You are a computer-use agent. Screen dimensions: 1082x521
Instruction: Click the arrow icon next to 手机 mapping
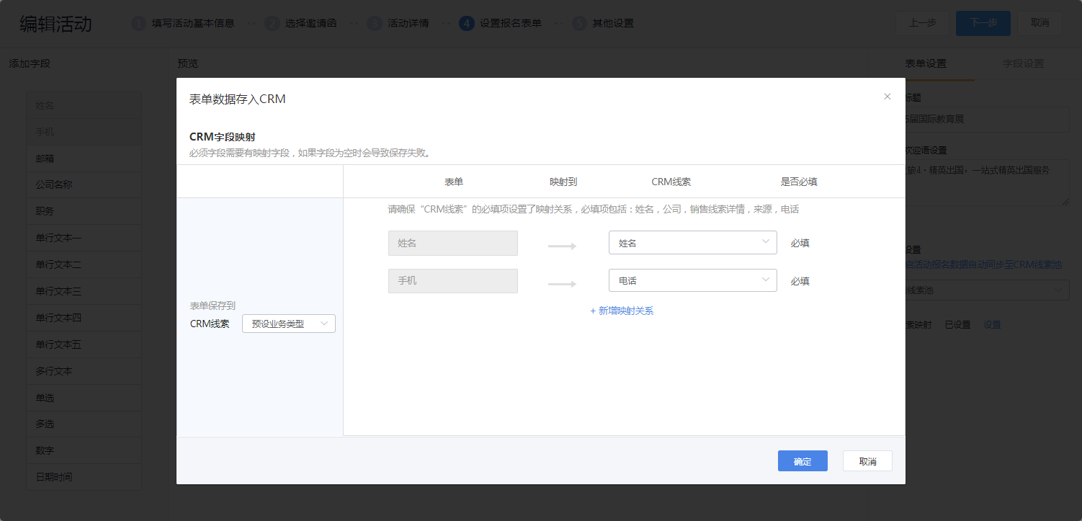pos(562,284)
